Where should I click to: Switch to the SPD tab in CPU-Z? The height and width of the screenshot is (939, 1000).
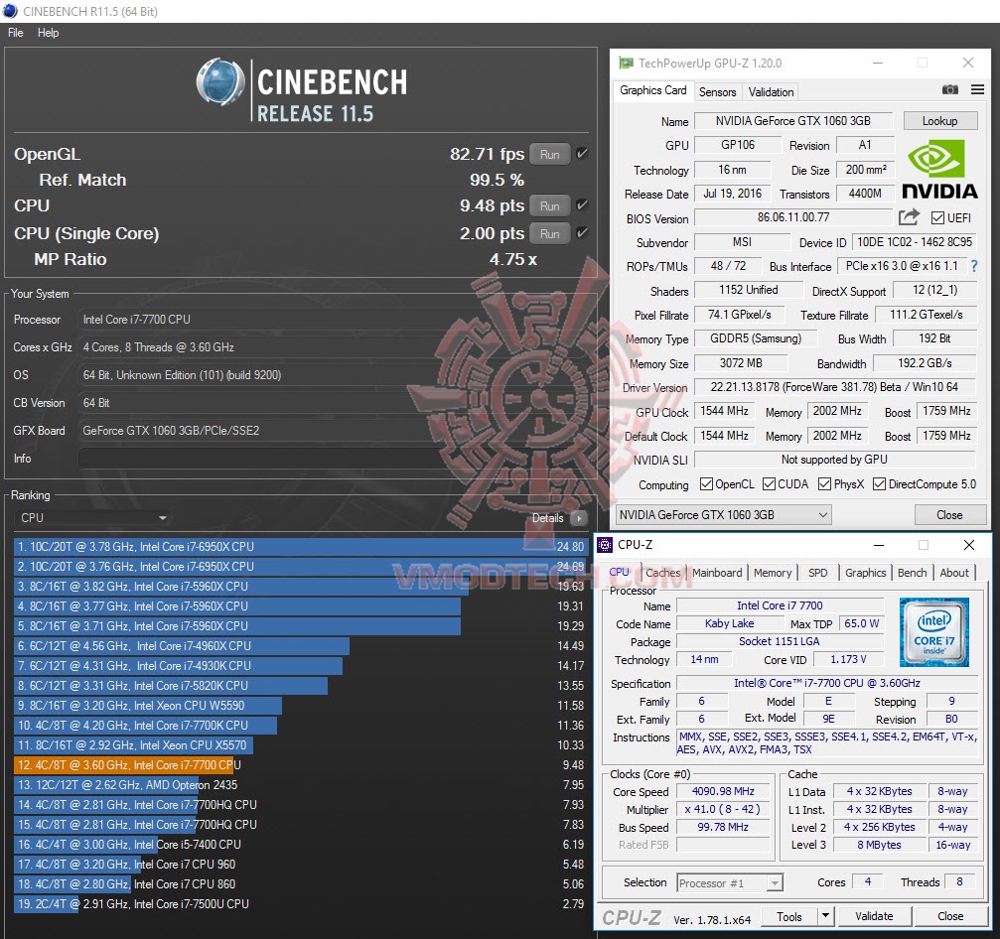coord(817,573)
